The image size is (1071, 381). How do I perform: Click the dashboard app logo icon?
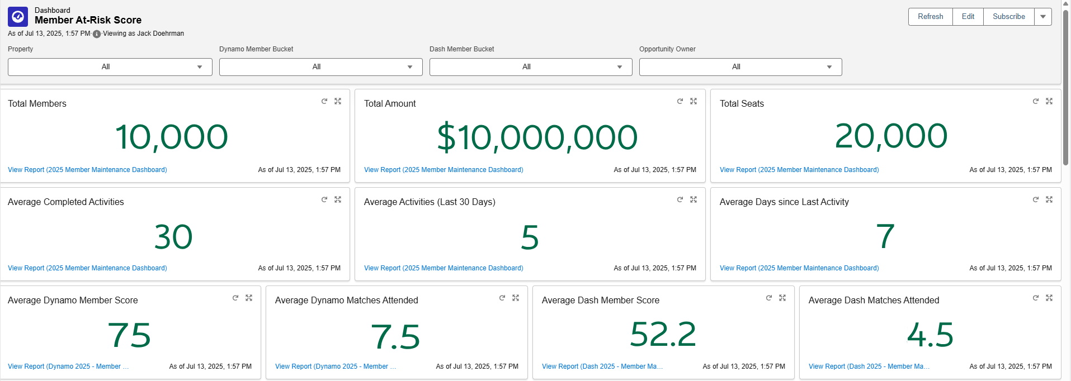pos(18,17)
